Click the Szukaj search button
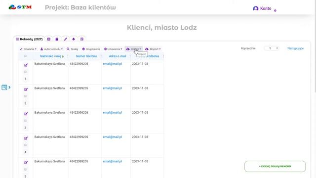 click(x=73, y=49)
